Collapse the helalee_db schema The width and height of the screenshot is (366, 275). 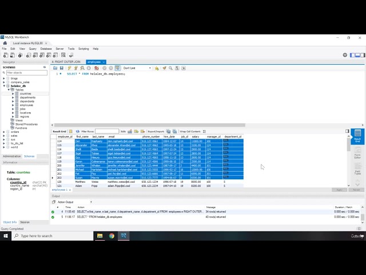[x=4, y=86]
